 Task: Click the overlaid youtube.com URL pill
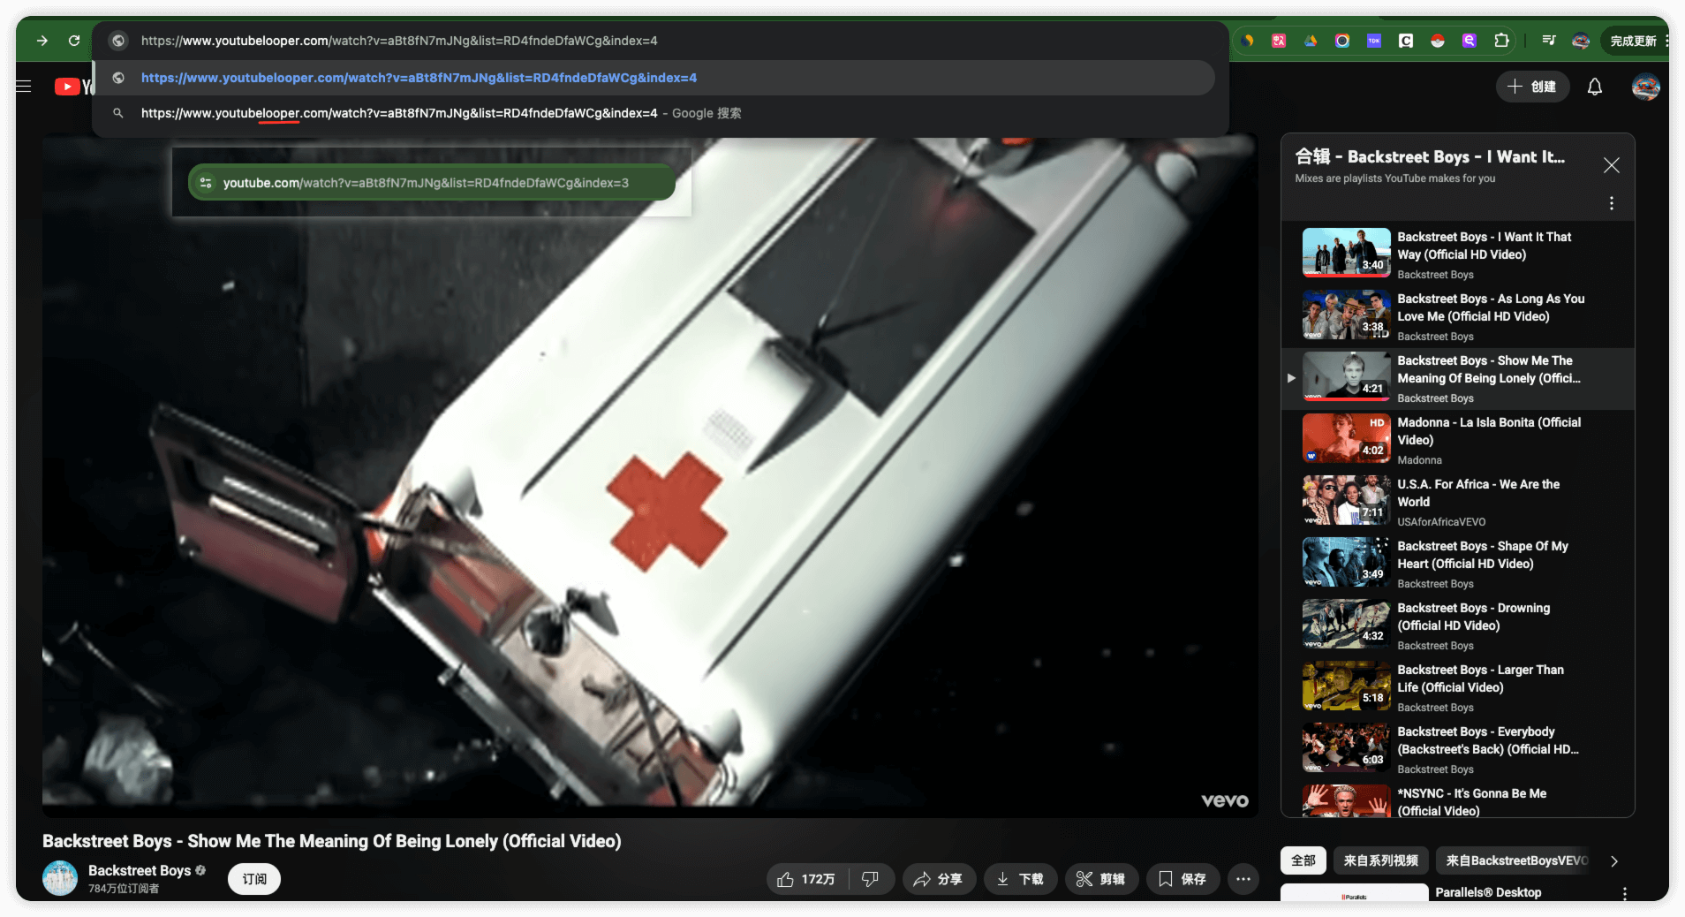[432, 183]
